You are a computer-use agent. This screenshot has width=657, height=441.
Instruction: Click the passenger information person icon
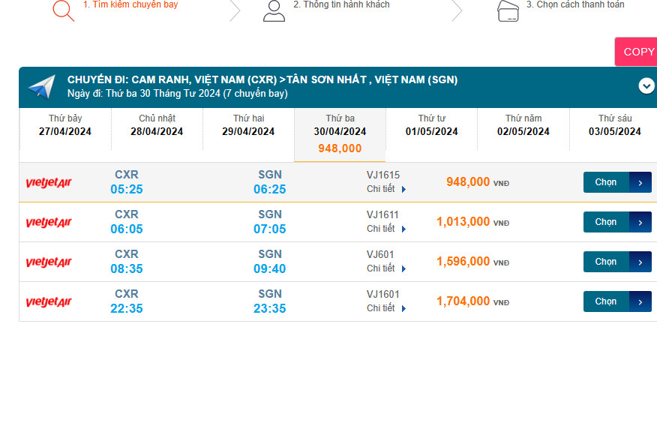[x=274, y=10]
